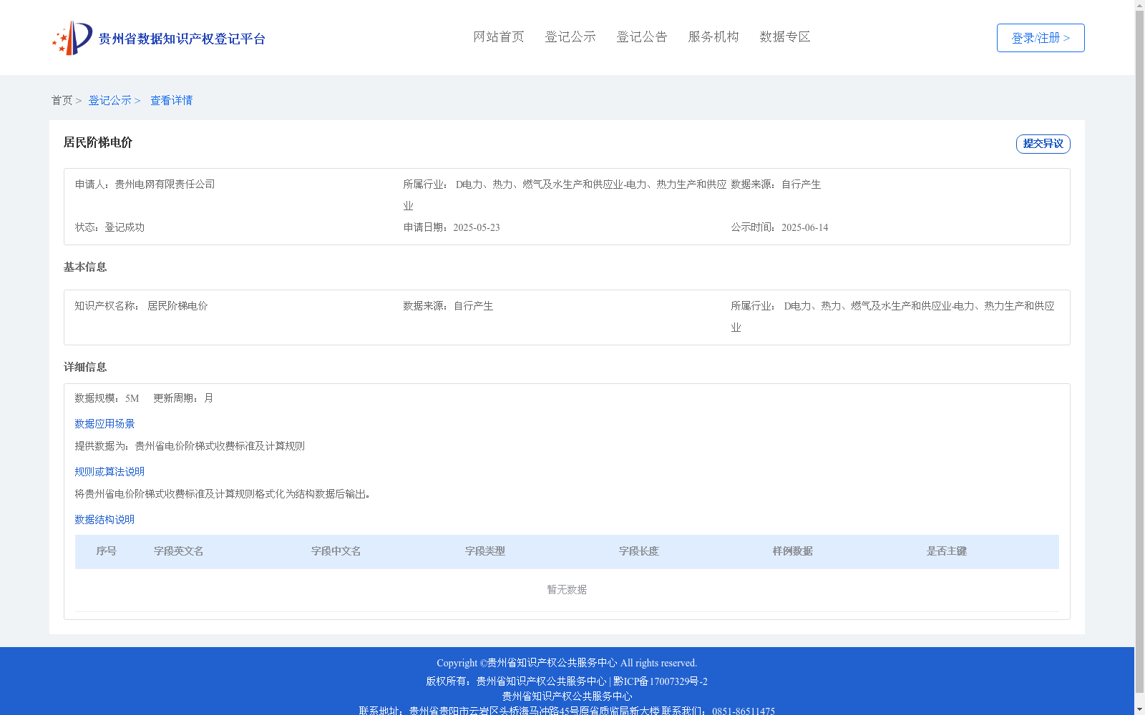The width and height of the screenshot is (1145, 715).
Task: Go to 登记公告 in the top nav
Action: tap(642, 36)
